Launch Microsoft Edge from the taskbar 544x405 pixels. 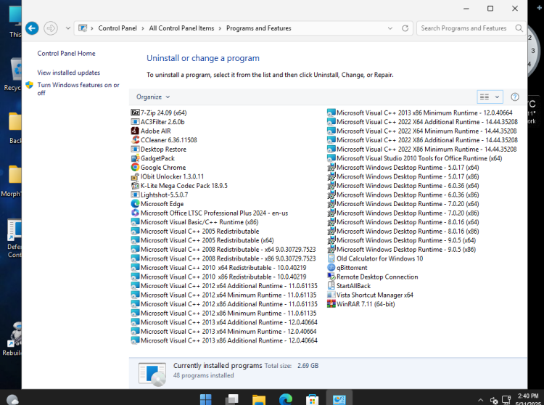pos(286,399)
